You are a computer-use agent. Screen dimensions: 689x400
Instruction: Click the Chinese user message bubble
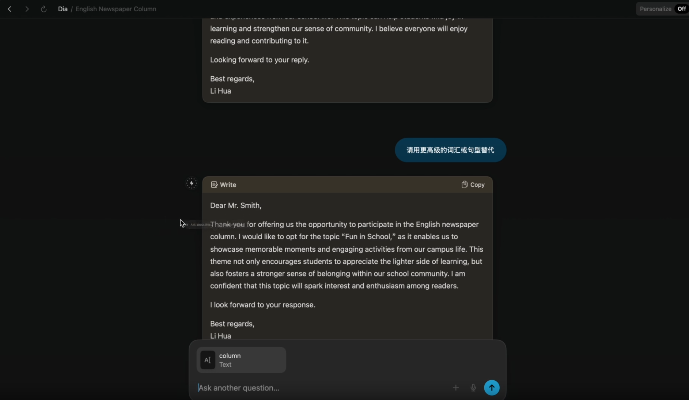click(450, 150)
